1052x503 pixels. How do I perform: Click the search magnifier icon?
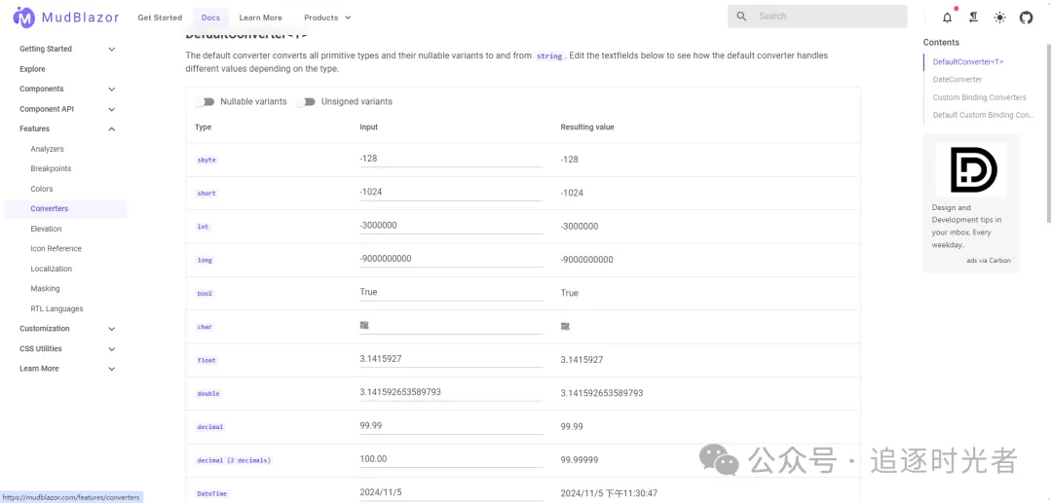point(742,17)
